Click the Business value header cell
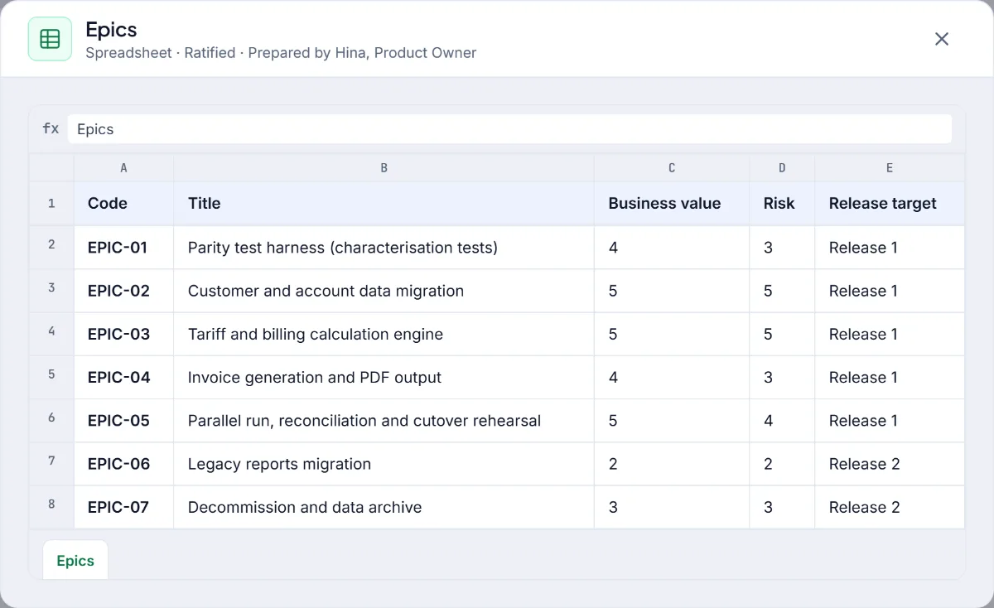Image resolution: width=994 pixels, height=608 pixels. tap(672, 204)
